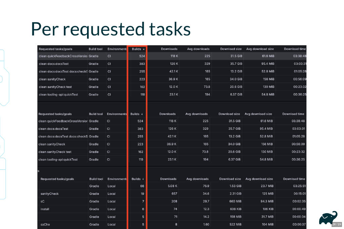344x229 pixels.
Task: Click 156 MiB avg download size in top table
Action: [268, 79]
